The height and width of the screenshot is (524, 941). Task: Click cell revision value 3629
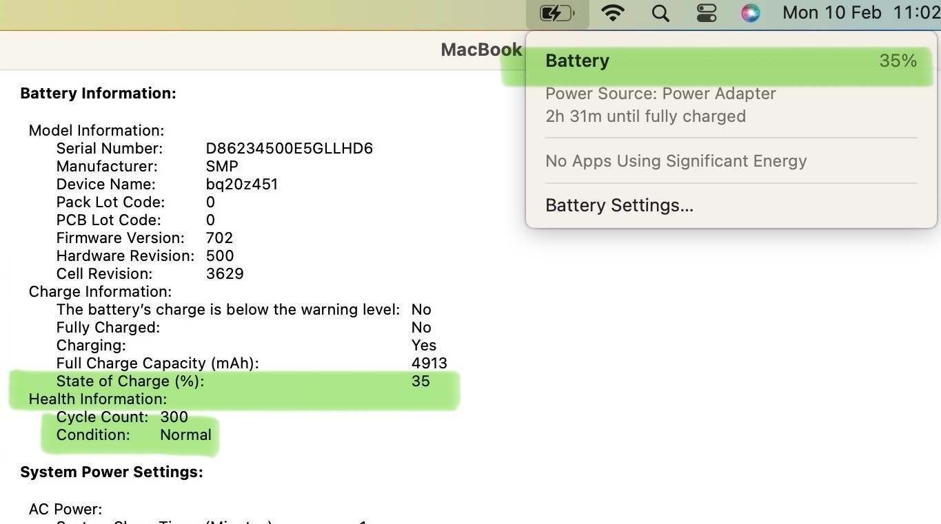point(225,273)
